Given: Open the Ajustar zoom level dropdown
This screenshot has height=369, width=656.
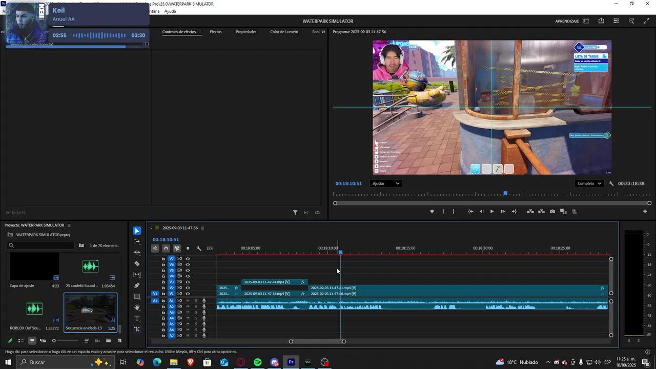Looking at the screenshot, I should point(386,183).
